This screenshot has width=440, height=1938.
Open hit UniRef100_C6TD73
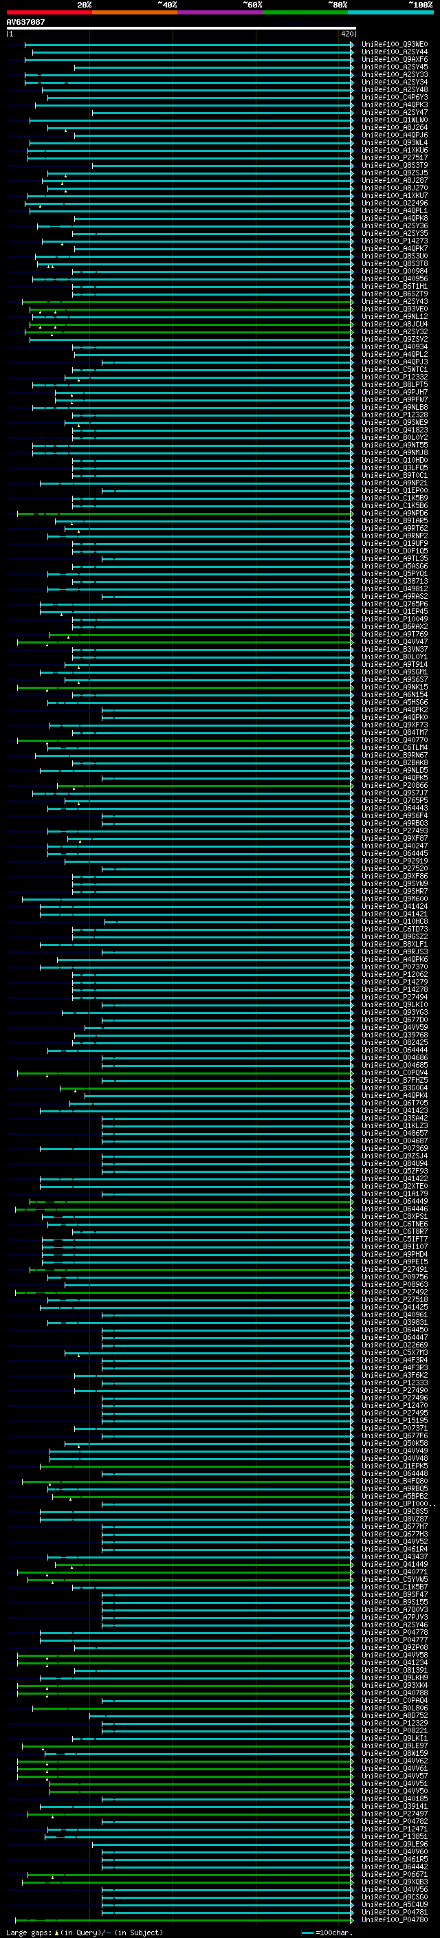[x=394, y=929]
